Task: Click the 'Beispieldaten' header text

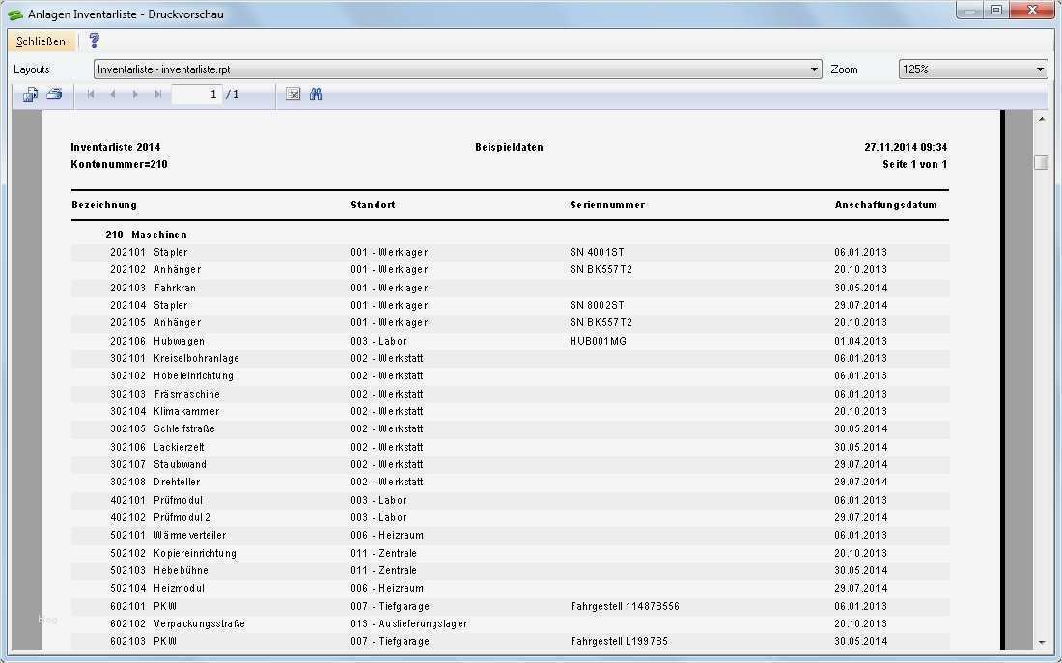Action: [510, 147]
